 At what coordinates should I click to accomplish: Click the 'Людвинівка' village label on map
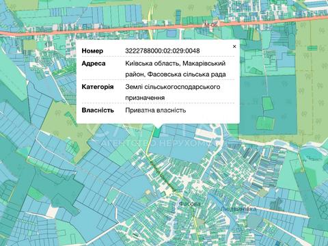coord(238,209)
